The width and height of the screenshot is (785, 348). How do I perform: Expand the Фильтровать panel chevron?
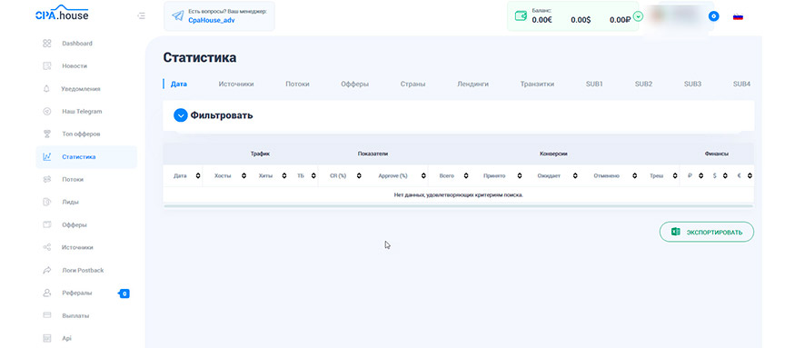(180, 115)
